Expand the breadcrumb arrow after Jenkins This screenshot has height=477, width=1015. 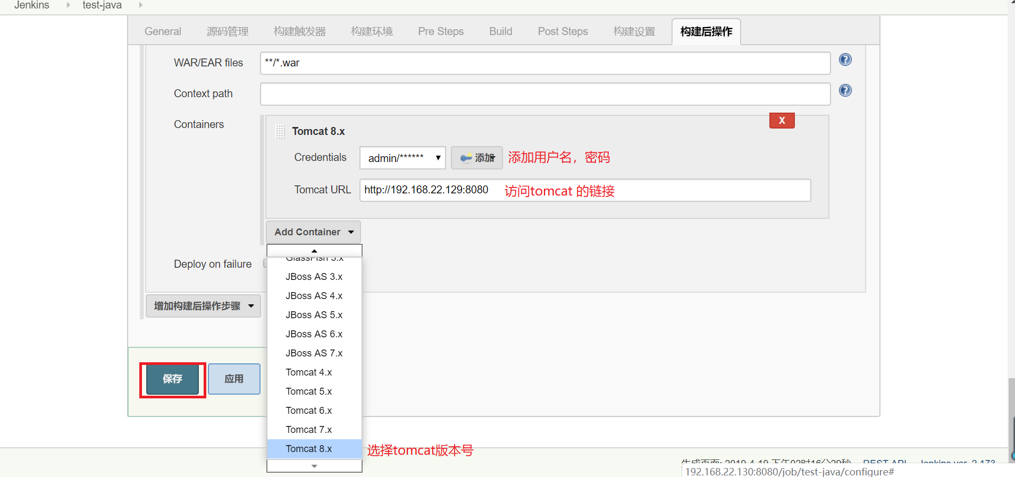(x=68, y=5)
